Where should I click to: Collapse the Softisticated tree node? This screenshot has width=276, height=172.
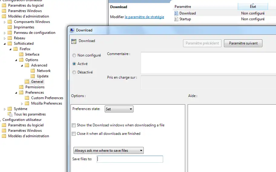[5, 44]
